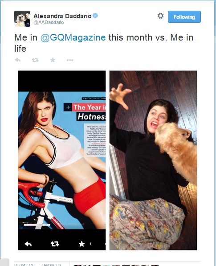Open the gear settings dropdown beside Following
Viewport: 216px width, 266px height.
(x=160, y=16)
